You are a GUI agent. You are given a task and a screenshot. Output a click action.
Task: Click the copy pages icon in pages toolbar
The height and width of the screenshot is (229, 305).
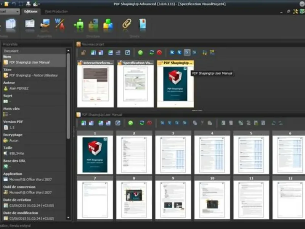tap(195, 123)
